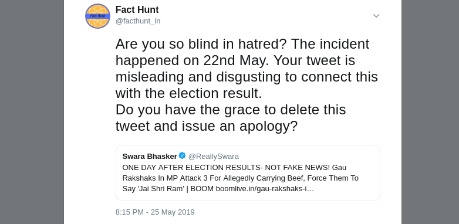Open the quoted Swara Bhasker tweet card
Screen dimensions: 459x224
coord(248,173)
